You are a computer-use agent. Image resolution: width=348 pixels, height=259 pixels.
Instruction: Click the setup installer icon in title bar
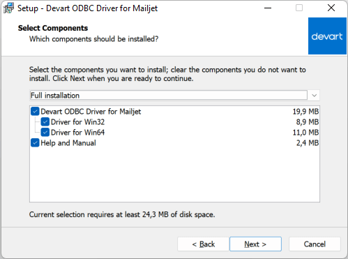tap(8, 8)
